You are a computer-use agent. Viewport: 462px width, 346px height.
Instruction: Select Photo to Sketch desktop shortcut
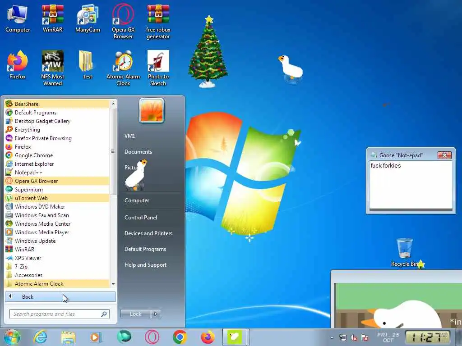tap(158, 68)
